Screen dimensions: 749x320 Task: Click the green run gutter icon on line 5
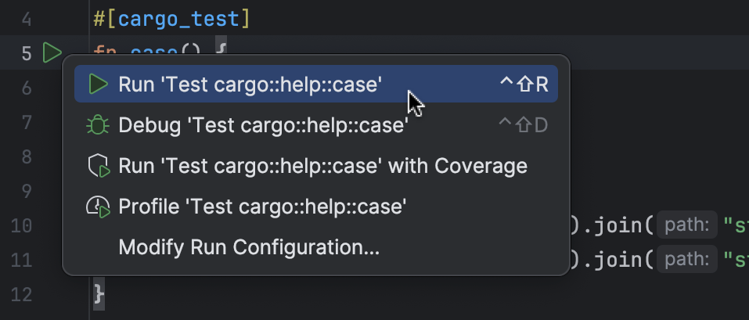52,53
